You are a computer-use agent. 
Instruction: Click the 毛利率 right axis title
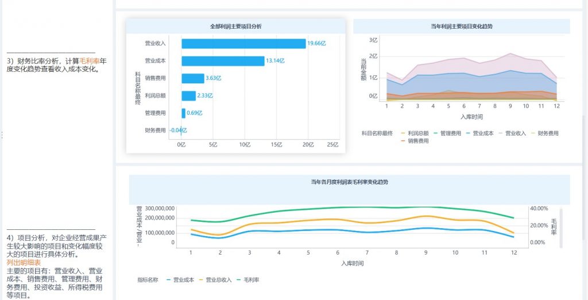click(554, 226)
